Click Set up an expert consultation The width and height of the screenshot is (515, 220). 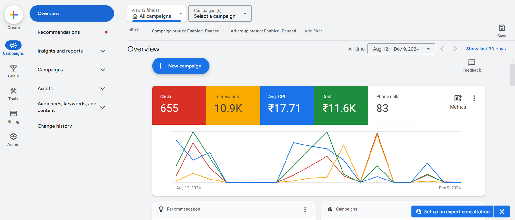click(453, 212)
